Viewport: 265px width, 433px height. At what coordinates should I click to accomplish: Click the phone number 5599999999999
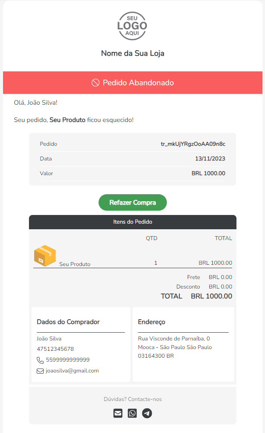[x=67, y=360]
